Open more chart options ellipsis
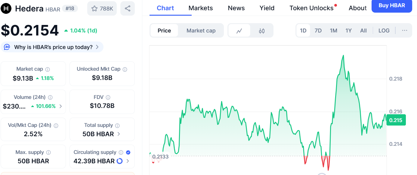Screen dimensions: 417x175 (405, 30)
